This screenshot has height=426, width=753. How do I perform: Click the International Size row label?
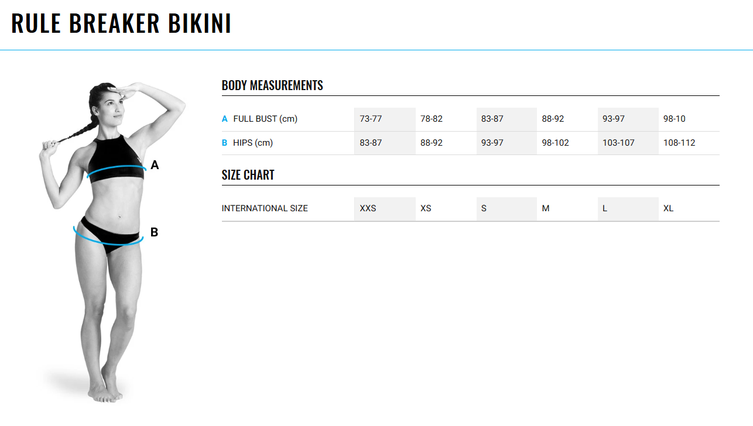pos(265,208)
